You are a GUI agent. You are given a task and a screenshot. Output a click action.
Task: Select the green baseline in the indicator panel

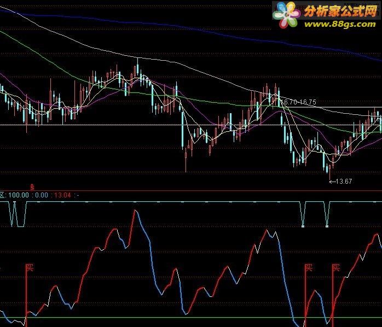tap(191, 317)
